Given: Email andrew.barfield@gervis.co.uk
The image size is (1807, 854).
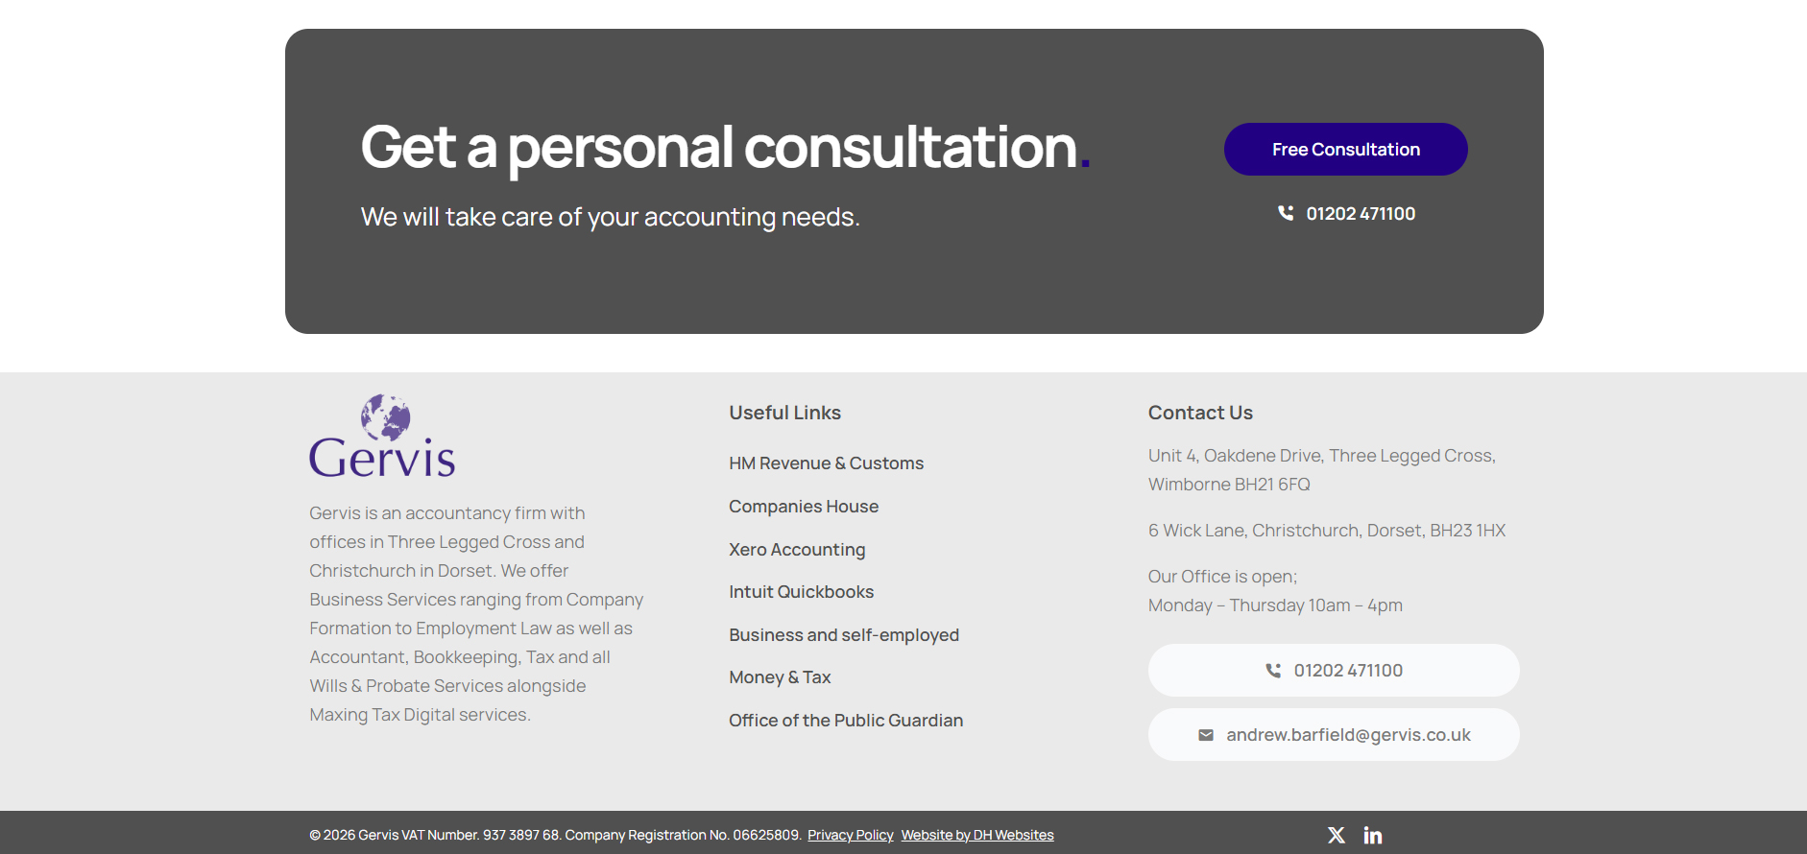Looking at the screenshot, I should [1347, 735].
